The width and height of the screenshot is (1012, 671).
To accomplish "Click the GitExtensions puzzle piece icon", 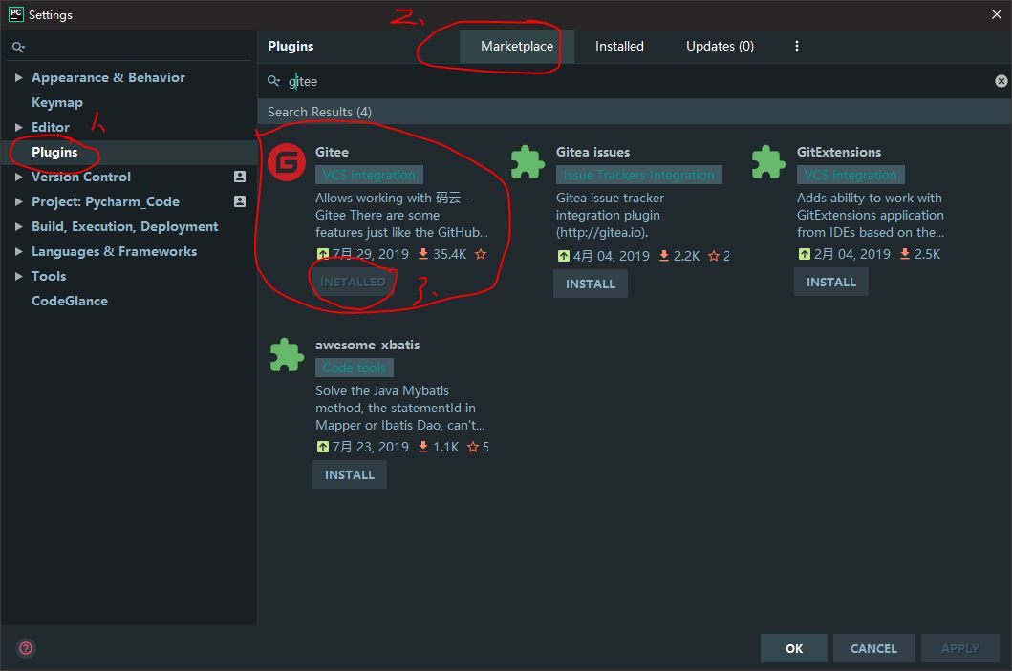I will pyautogui.click(x=768, y=162).
